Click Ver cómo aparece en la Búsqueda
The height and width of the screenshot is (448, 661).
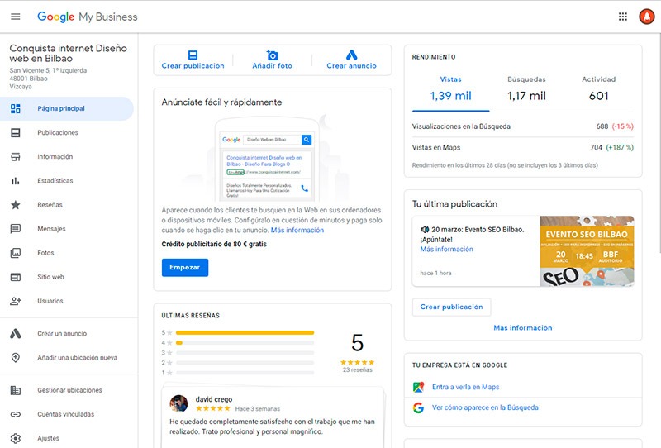(485, 407)
